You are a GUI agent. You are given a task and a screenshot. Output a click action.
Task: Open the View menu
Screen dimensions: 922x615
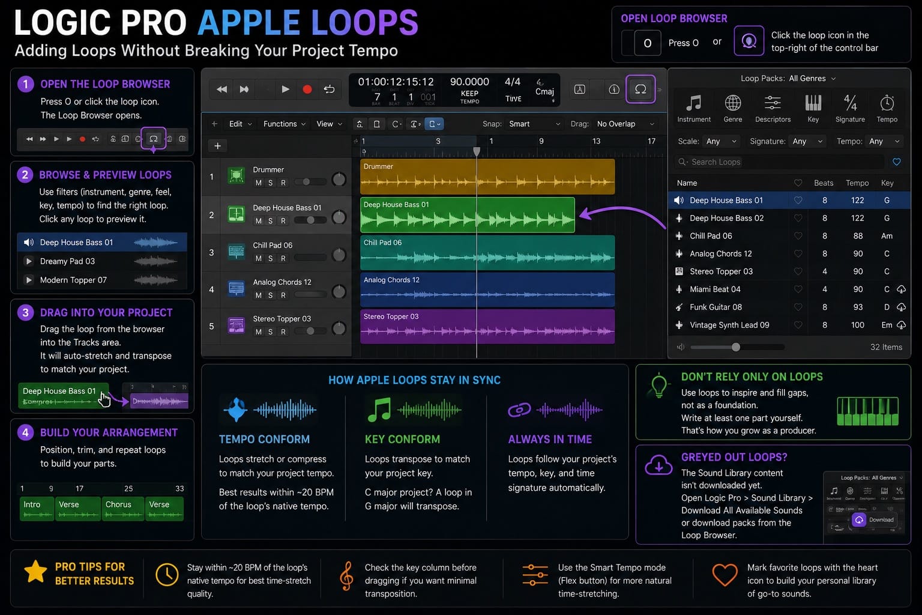pyautogui.click(x=329, y=124)
